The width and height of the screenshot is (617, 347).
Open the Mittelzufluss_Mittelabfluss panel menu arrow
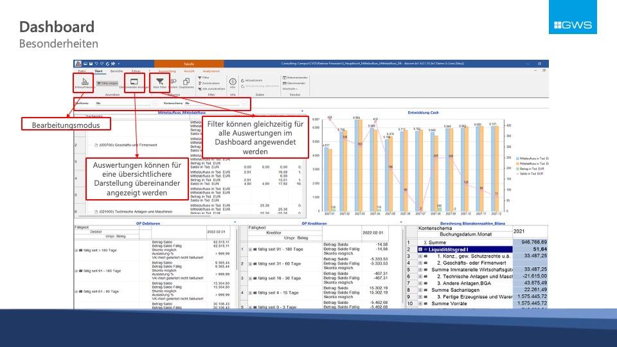(x=302, y=111)
